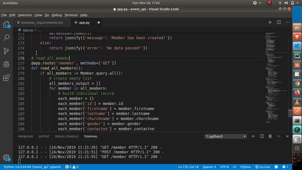Open the Extensions view
This screenshot has height=170, width=302.
pyautogui.click(x=6, y=77)
